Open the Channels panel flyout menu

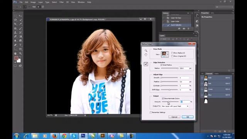click(x=233, y=74)
